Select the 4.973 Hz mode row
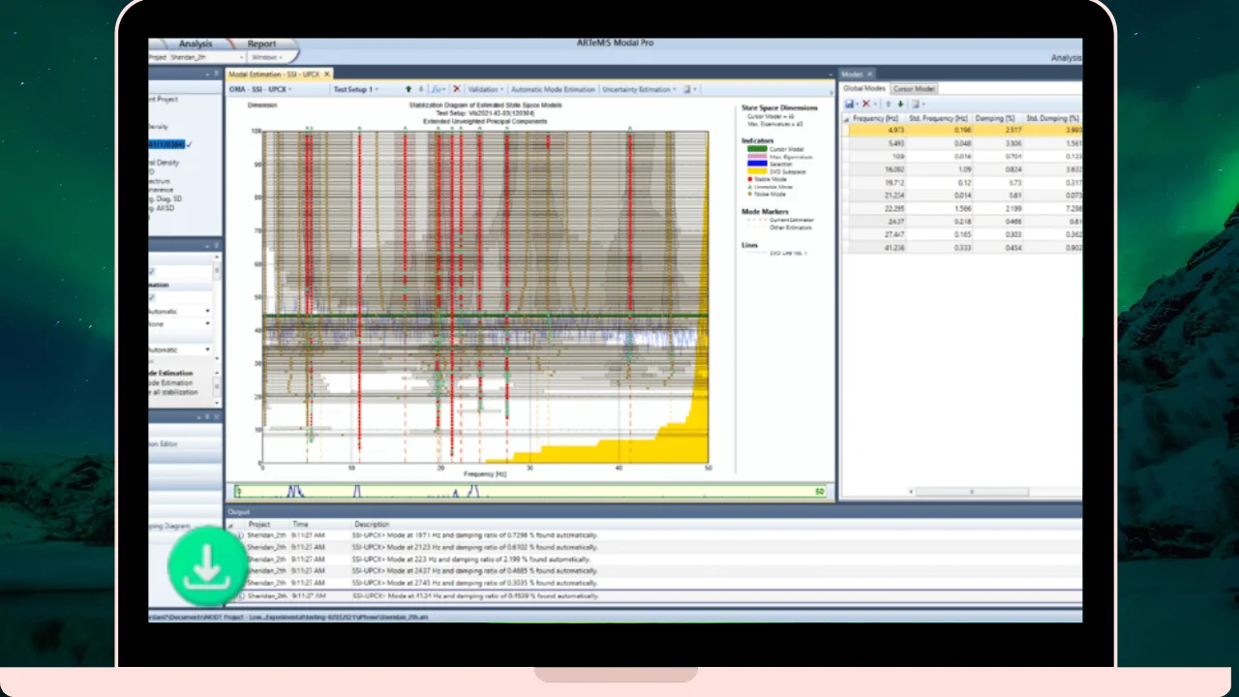 pyautogui.click(x=962, y=130)
